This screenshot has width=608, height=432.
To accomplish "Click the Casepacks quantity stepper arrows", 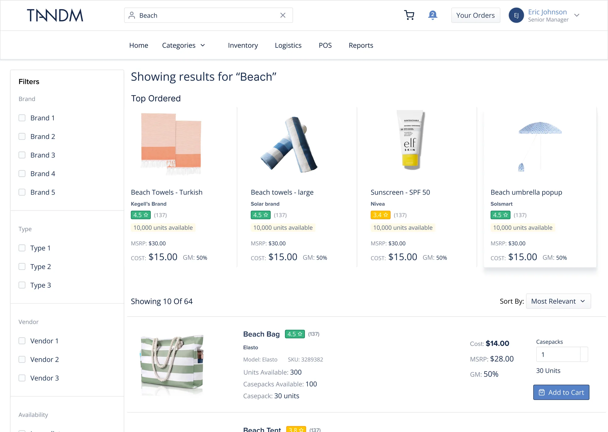I will coord(584,354).
